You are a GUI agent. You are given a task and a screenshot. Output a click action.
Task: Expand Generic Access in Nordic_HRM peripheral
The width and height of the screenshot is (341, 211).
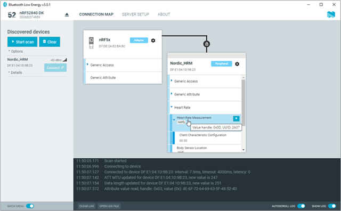pyautogui.click(x=172, y=80)
